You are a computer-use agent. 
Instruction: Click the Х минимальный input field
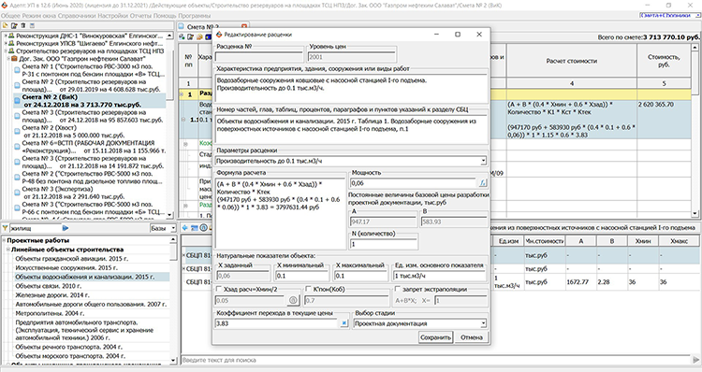pos(301,276)
